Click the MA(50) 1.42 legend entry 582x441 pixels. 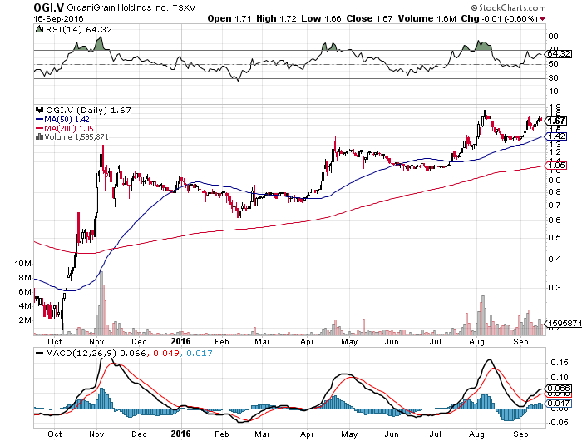pos(62,120)
